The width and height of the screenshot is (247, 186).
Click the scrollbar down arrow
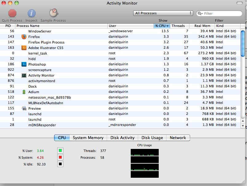tap(243, 126)
